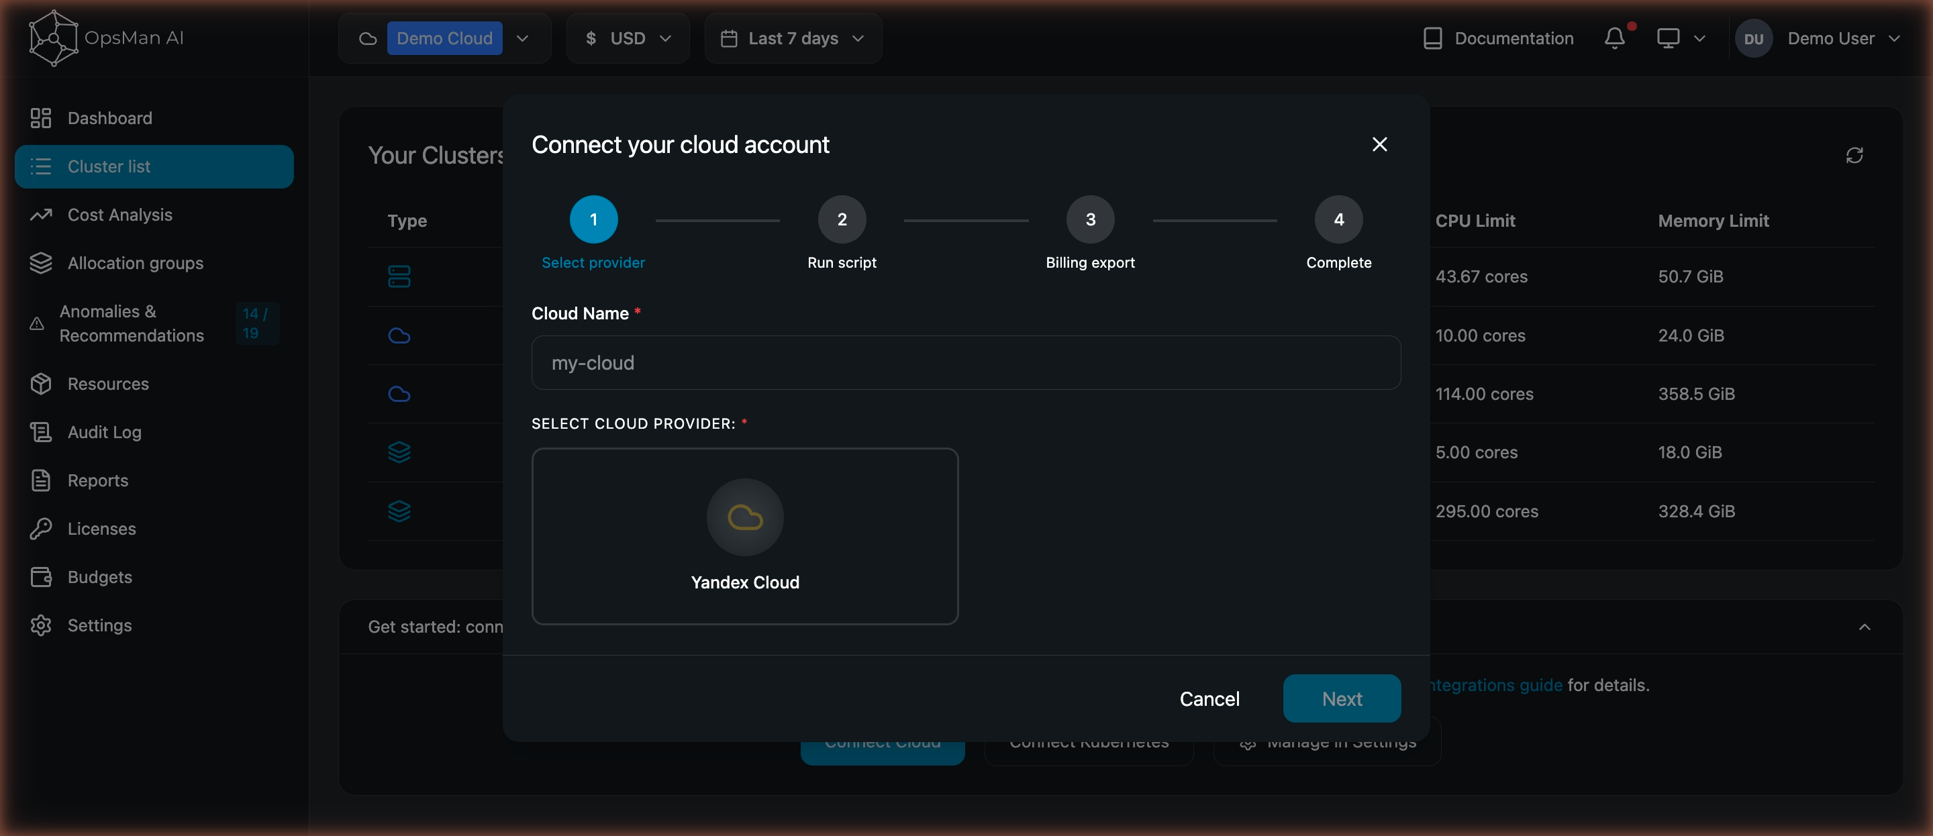This screenshot has width=1933, height=836.
Task: Click the server type icon in first cluster row
Action: pyautogui.click(x=399, y=276)
